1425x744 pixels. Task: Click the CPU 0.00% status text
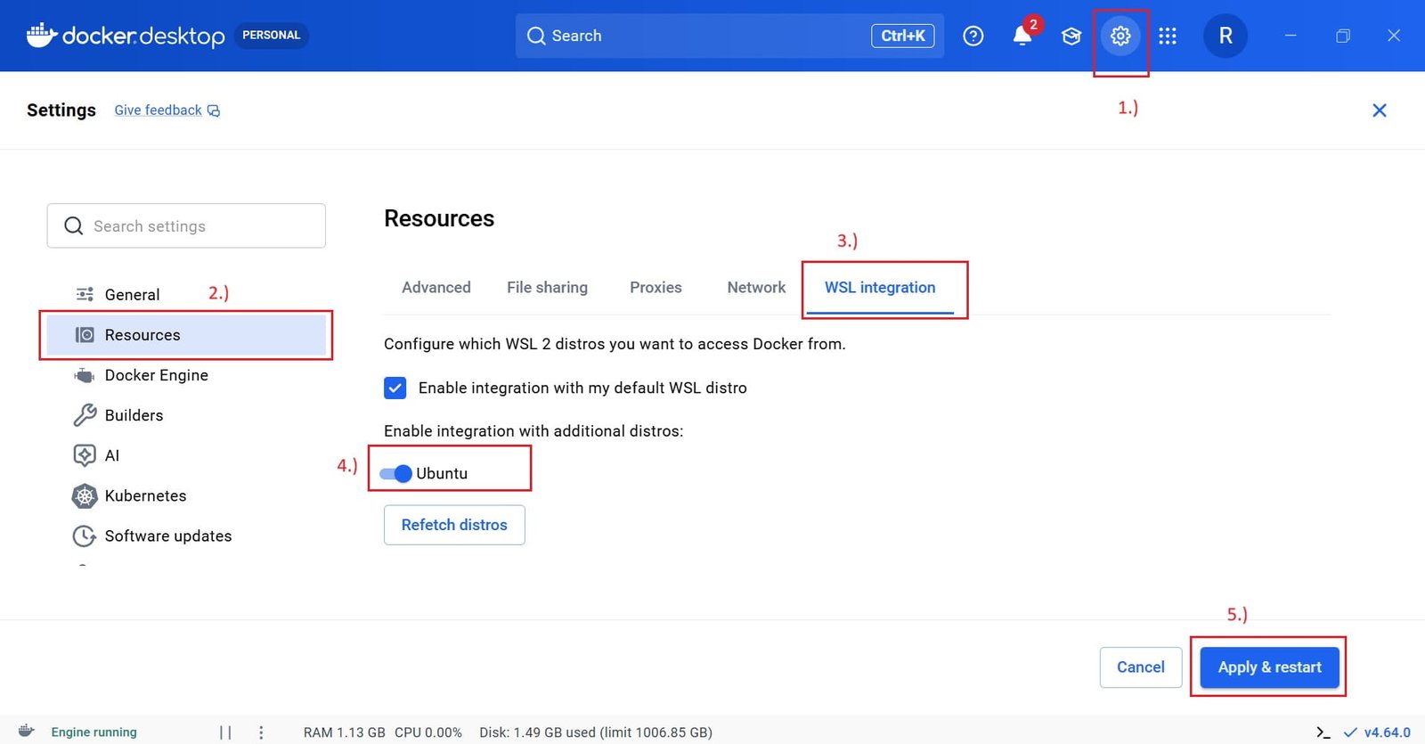point(428,732)
